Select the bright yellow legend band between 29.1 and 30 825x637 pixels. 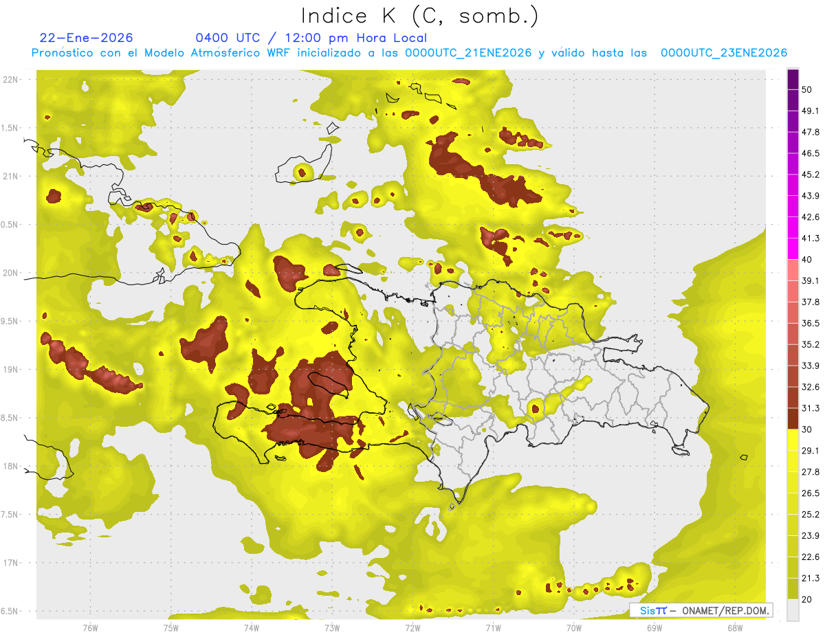(793, 440)
